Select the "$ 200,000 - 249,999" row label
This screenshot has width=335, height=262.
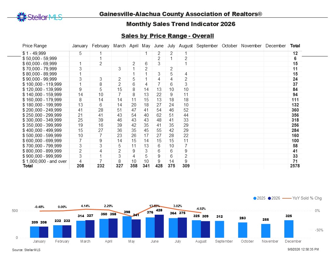click(x=42, y=110)
